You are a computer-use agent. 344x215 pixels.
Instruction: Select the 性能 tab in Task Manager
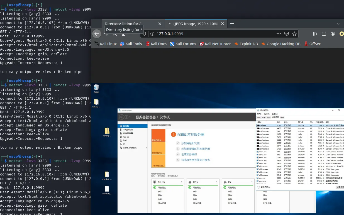[264, 118]
